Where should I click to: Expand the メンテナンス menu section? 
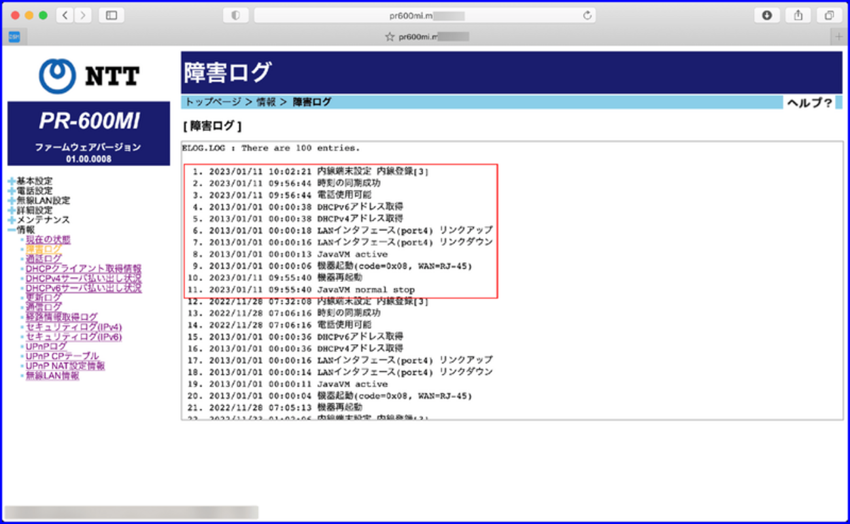click(39, 220)
